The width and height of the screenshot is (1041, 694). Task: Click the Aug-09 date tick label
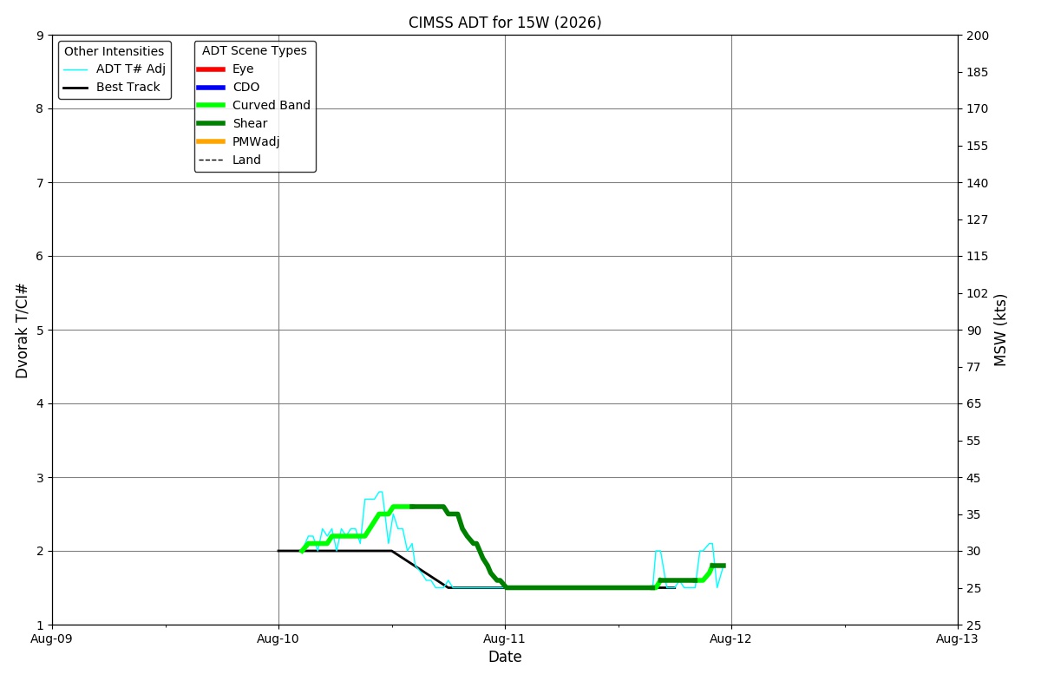pos(52,639)
